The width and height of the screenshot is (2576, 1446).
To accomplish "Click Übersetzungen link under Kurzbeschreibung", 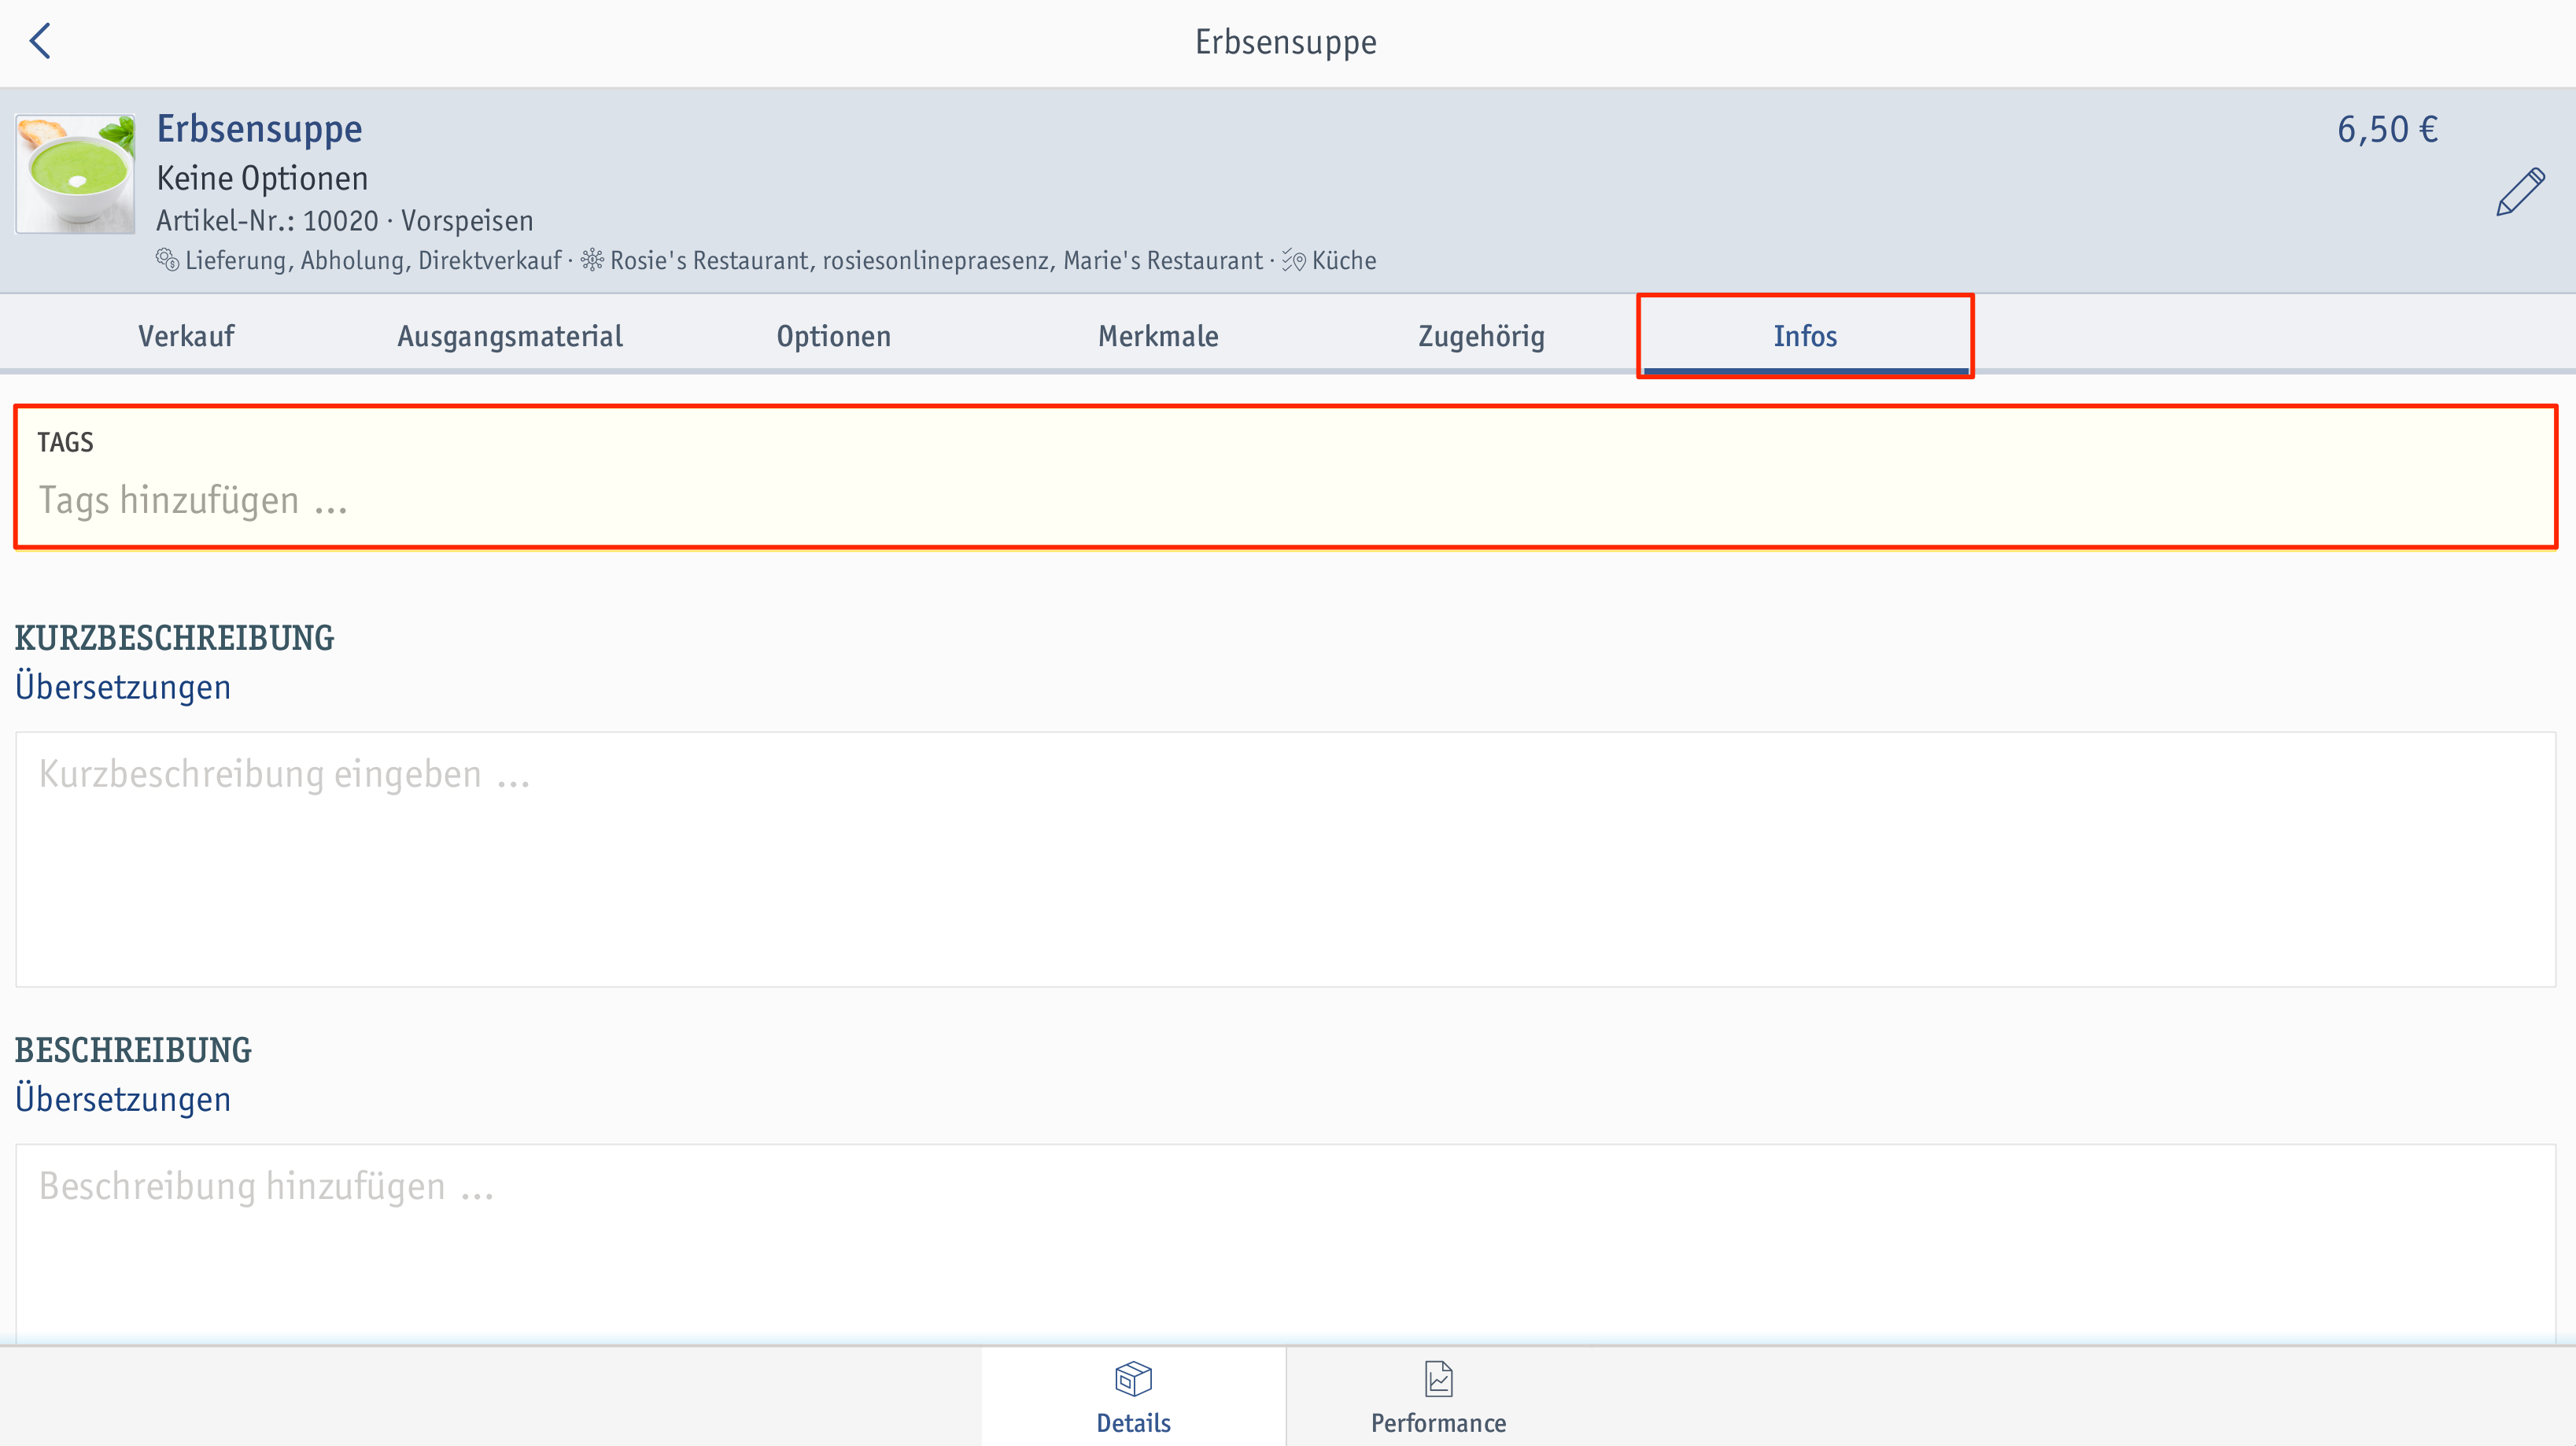I will pos(122,687).
